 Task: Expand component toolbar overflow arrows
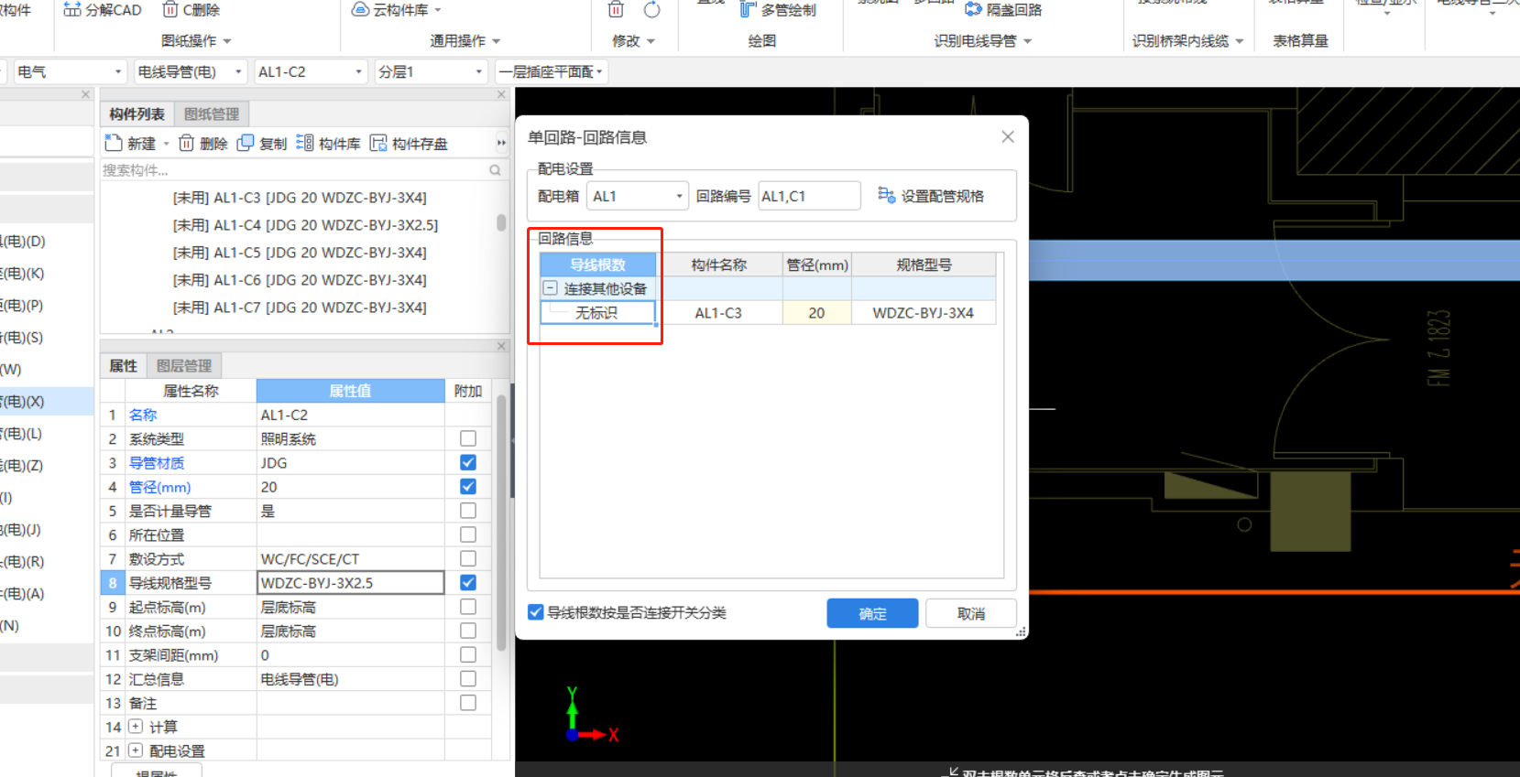501,143
